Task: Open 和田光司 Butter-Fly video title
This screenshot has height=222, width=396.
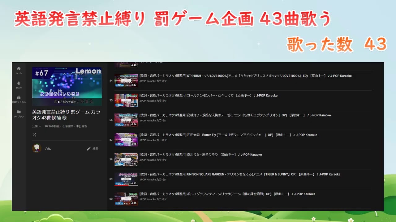Action: pos(228,135)
